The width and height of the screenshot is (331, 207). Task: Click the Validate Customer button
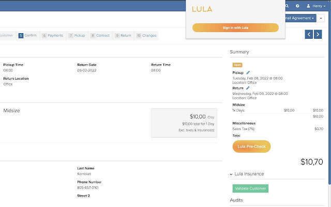click(x=250, y=188)
